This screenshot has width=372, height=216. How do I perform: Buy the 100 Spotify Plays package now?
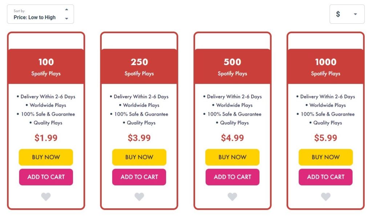(46, 157)
